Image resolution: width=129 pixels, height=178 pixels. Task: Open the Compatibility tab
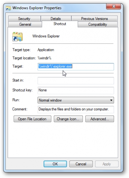pos(98,24)
